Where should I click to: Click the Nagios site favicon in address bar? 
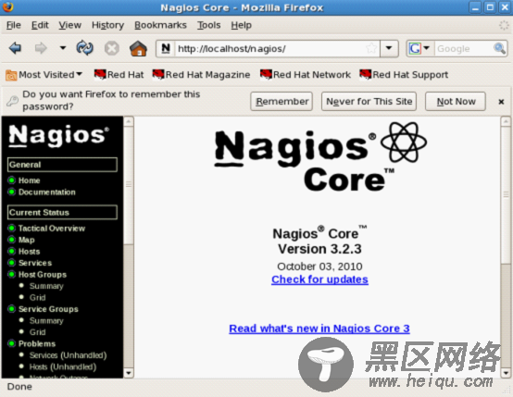point(166,48)
